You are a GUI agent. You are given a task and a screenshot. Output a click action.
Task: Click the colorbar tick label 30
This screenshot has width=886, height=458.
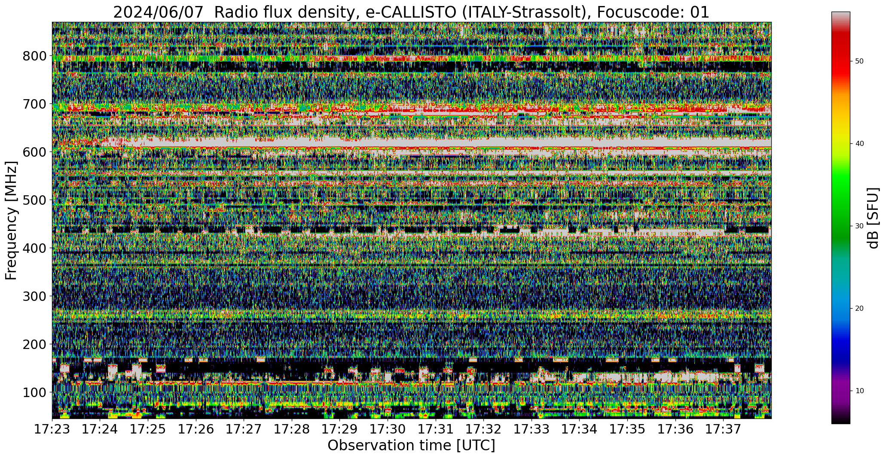859,226
